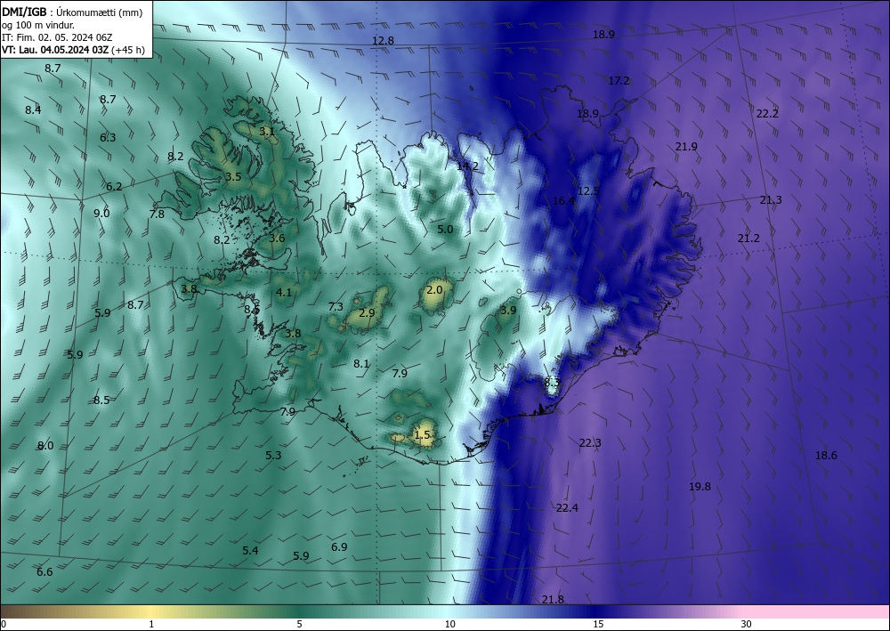Click the 21.8 value at the bottom edge

pyautogui.click(x=553, y=599)
